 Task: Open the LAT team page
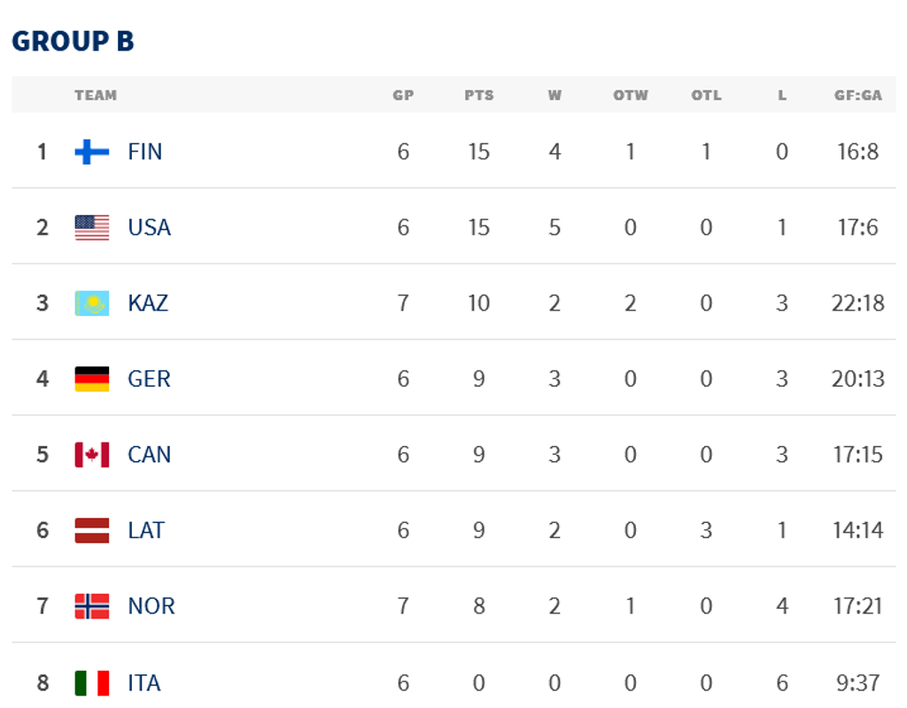(146, 530)
